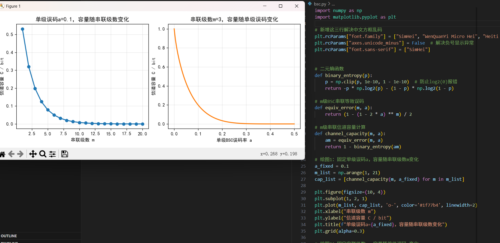Click the breadcrumb ellipsis after bsc.py

click(333, 4)
